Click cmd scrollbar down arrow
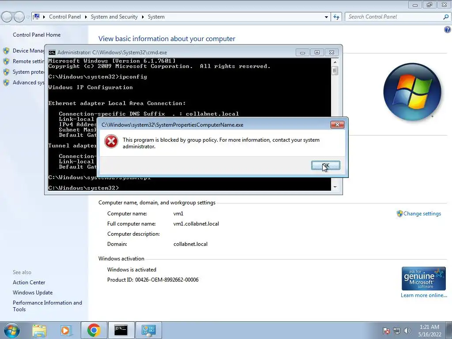This screenshot has height=339, width=452. [335, 187]
